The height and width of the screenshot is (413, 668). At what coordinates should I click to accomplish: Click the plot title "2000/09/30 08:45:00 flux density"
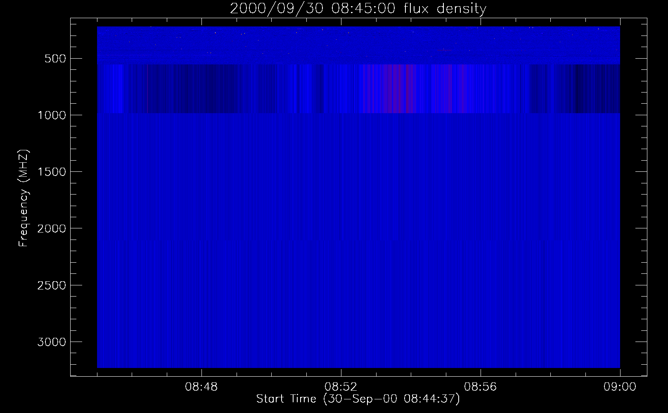pos(358,8)
